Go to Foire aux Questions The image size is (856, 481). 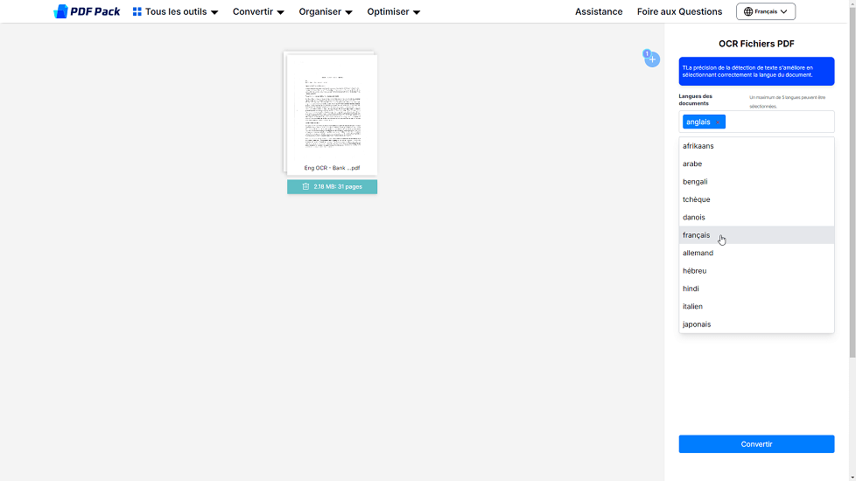pyautogui.click(x=679, y=12)
